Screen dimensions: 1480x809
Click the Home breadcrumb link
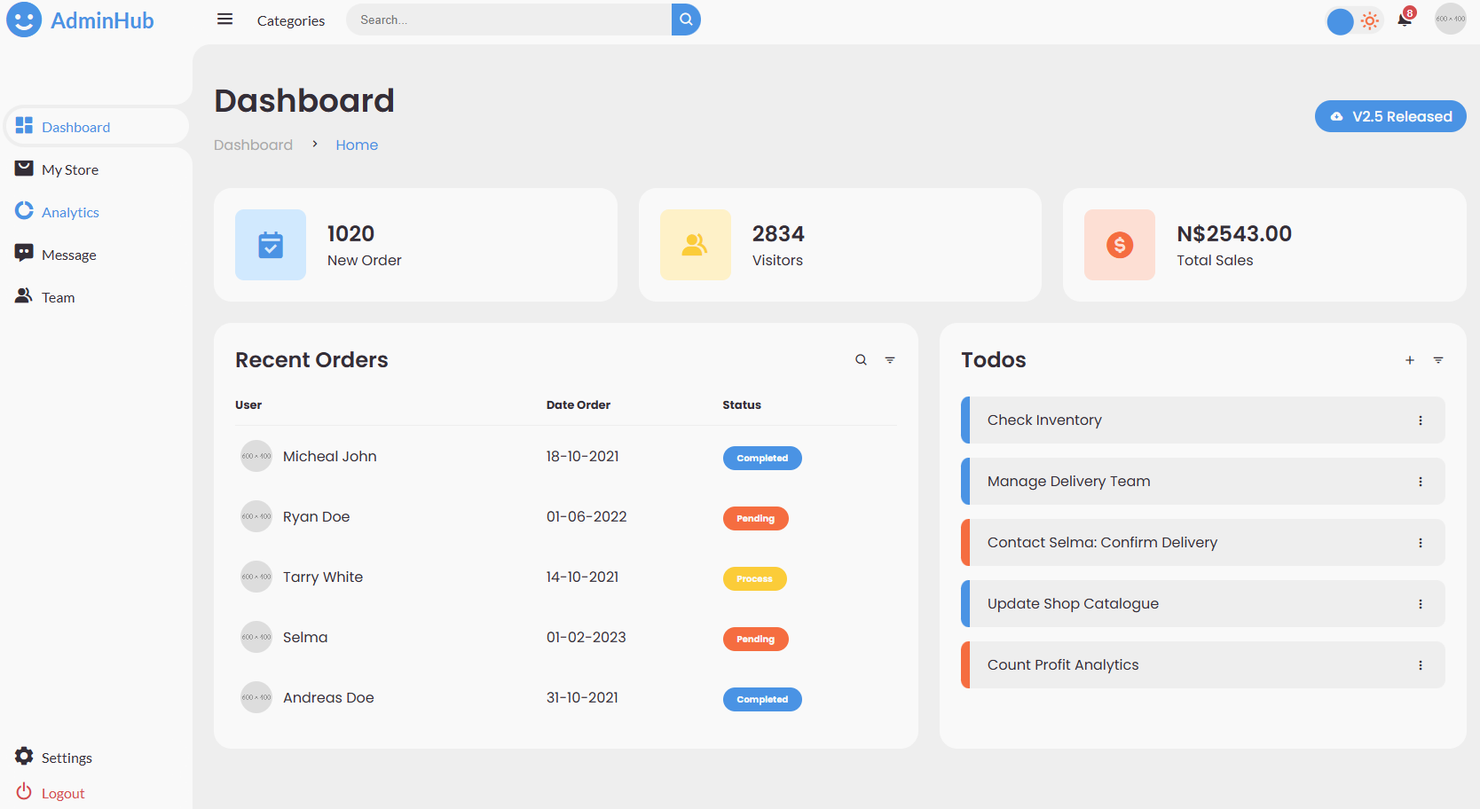[357, 145]
